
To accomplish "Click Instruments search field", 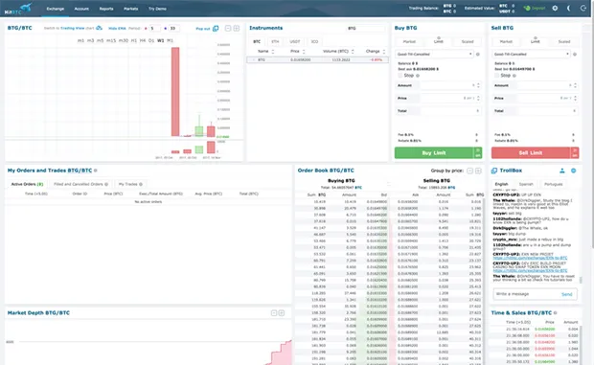I will [x=366, y=29].
